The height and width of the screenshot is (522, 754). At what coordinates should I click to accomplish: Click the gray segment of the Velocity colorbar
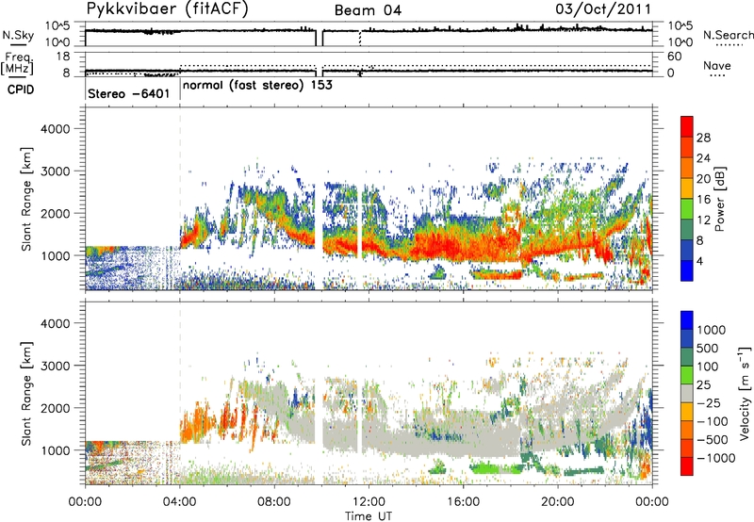(687, 393)
